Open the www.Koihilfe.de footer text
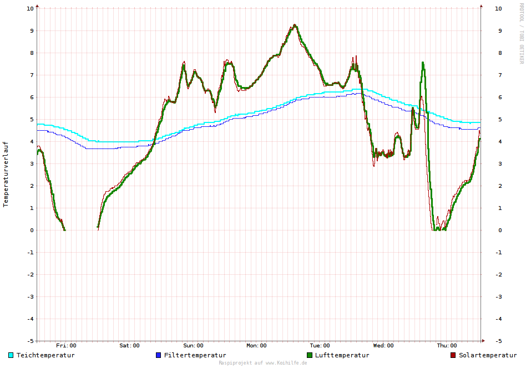Viewport: 526px width, 369px height. [262, 363]
